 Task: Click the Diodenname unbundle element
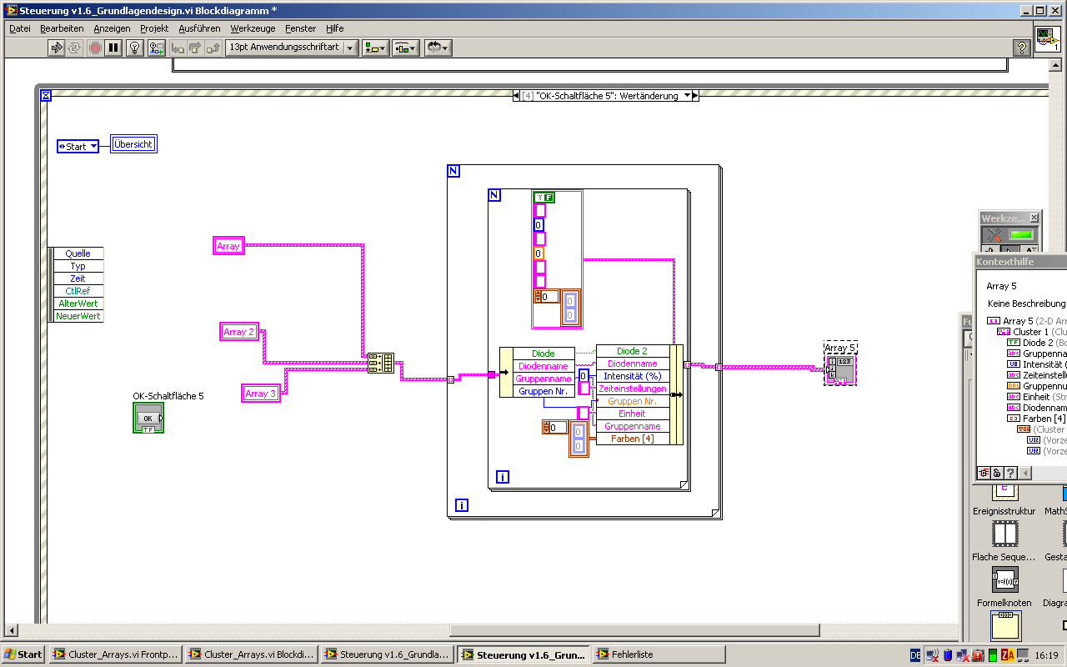[544, 366]
